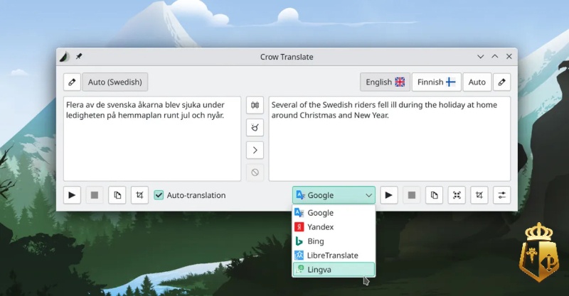Click the clear text broom icon
Viewport: 569px width, 296px height.
(255, 128)
